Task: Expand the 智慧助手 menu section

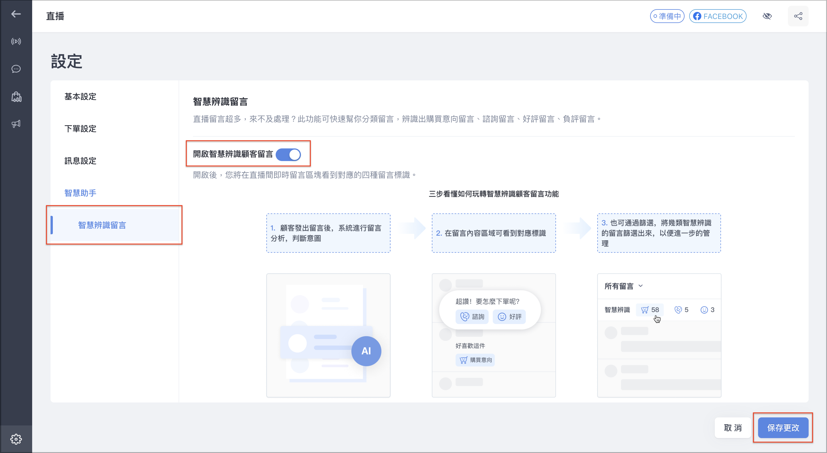Action: pos(80,193)
